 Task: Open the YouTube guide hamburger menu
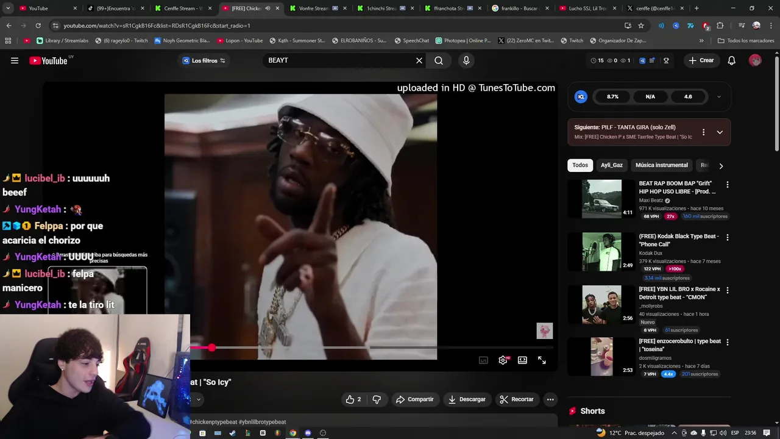tap(15, 60)
